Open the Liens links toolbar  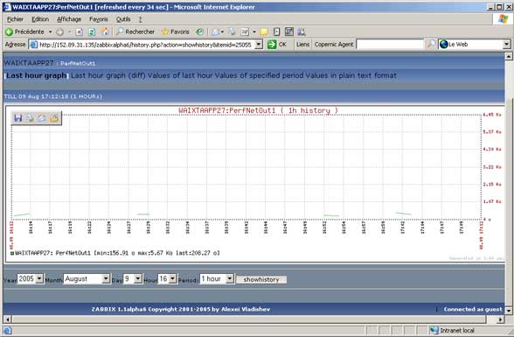point(302,45)
